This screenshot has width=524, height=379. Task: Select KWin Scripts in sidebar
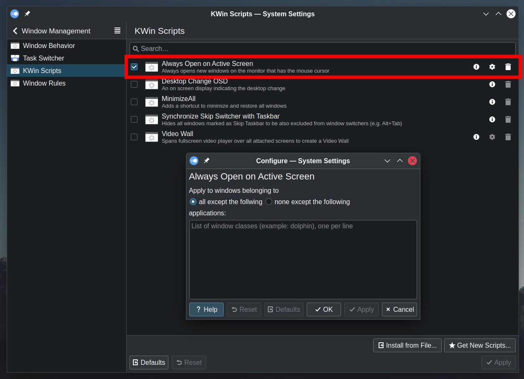(x=66, y=71)
